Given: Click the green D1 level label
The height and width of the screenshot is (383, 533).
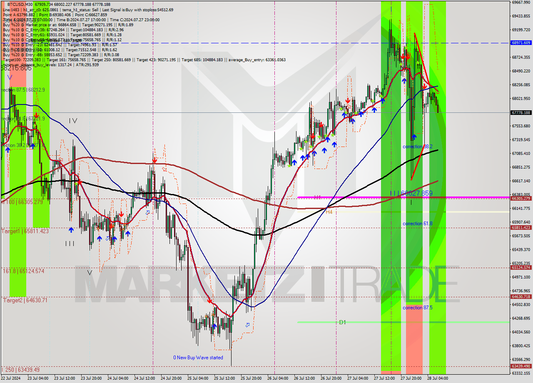Looking at the screenshot, I should (x=342, y=322).
